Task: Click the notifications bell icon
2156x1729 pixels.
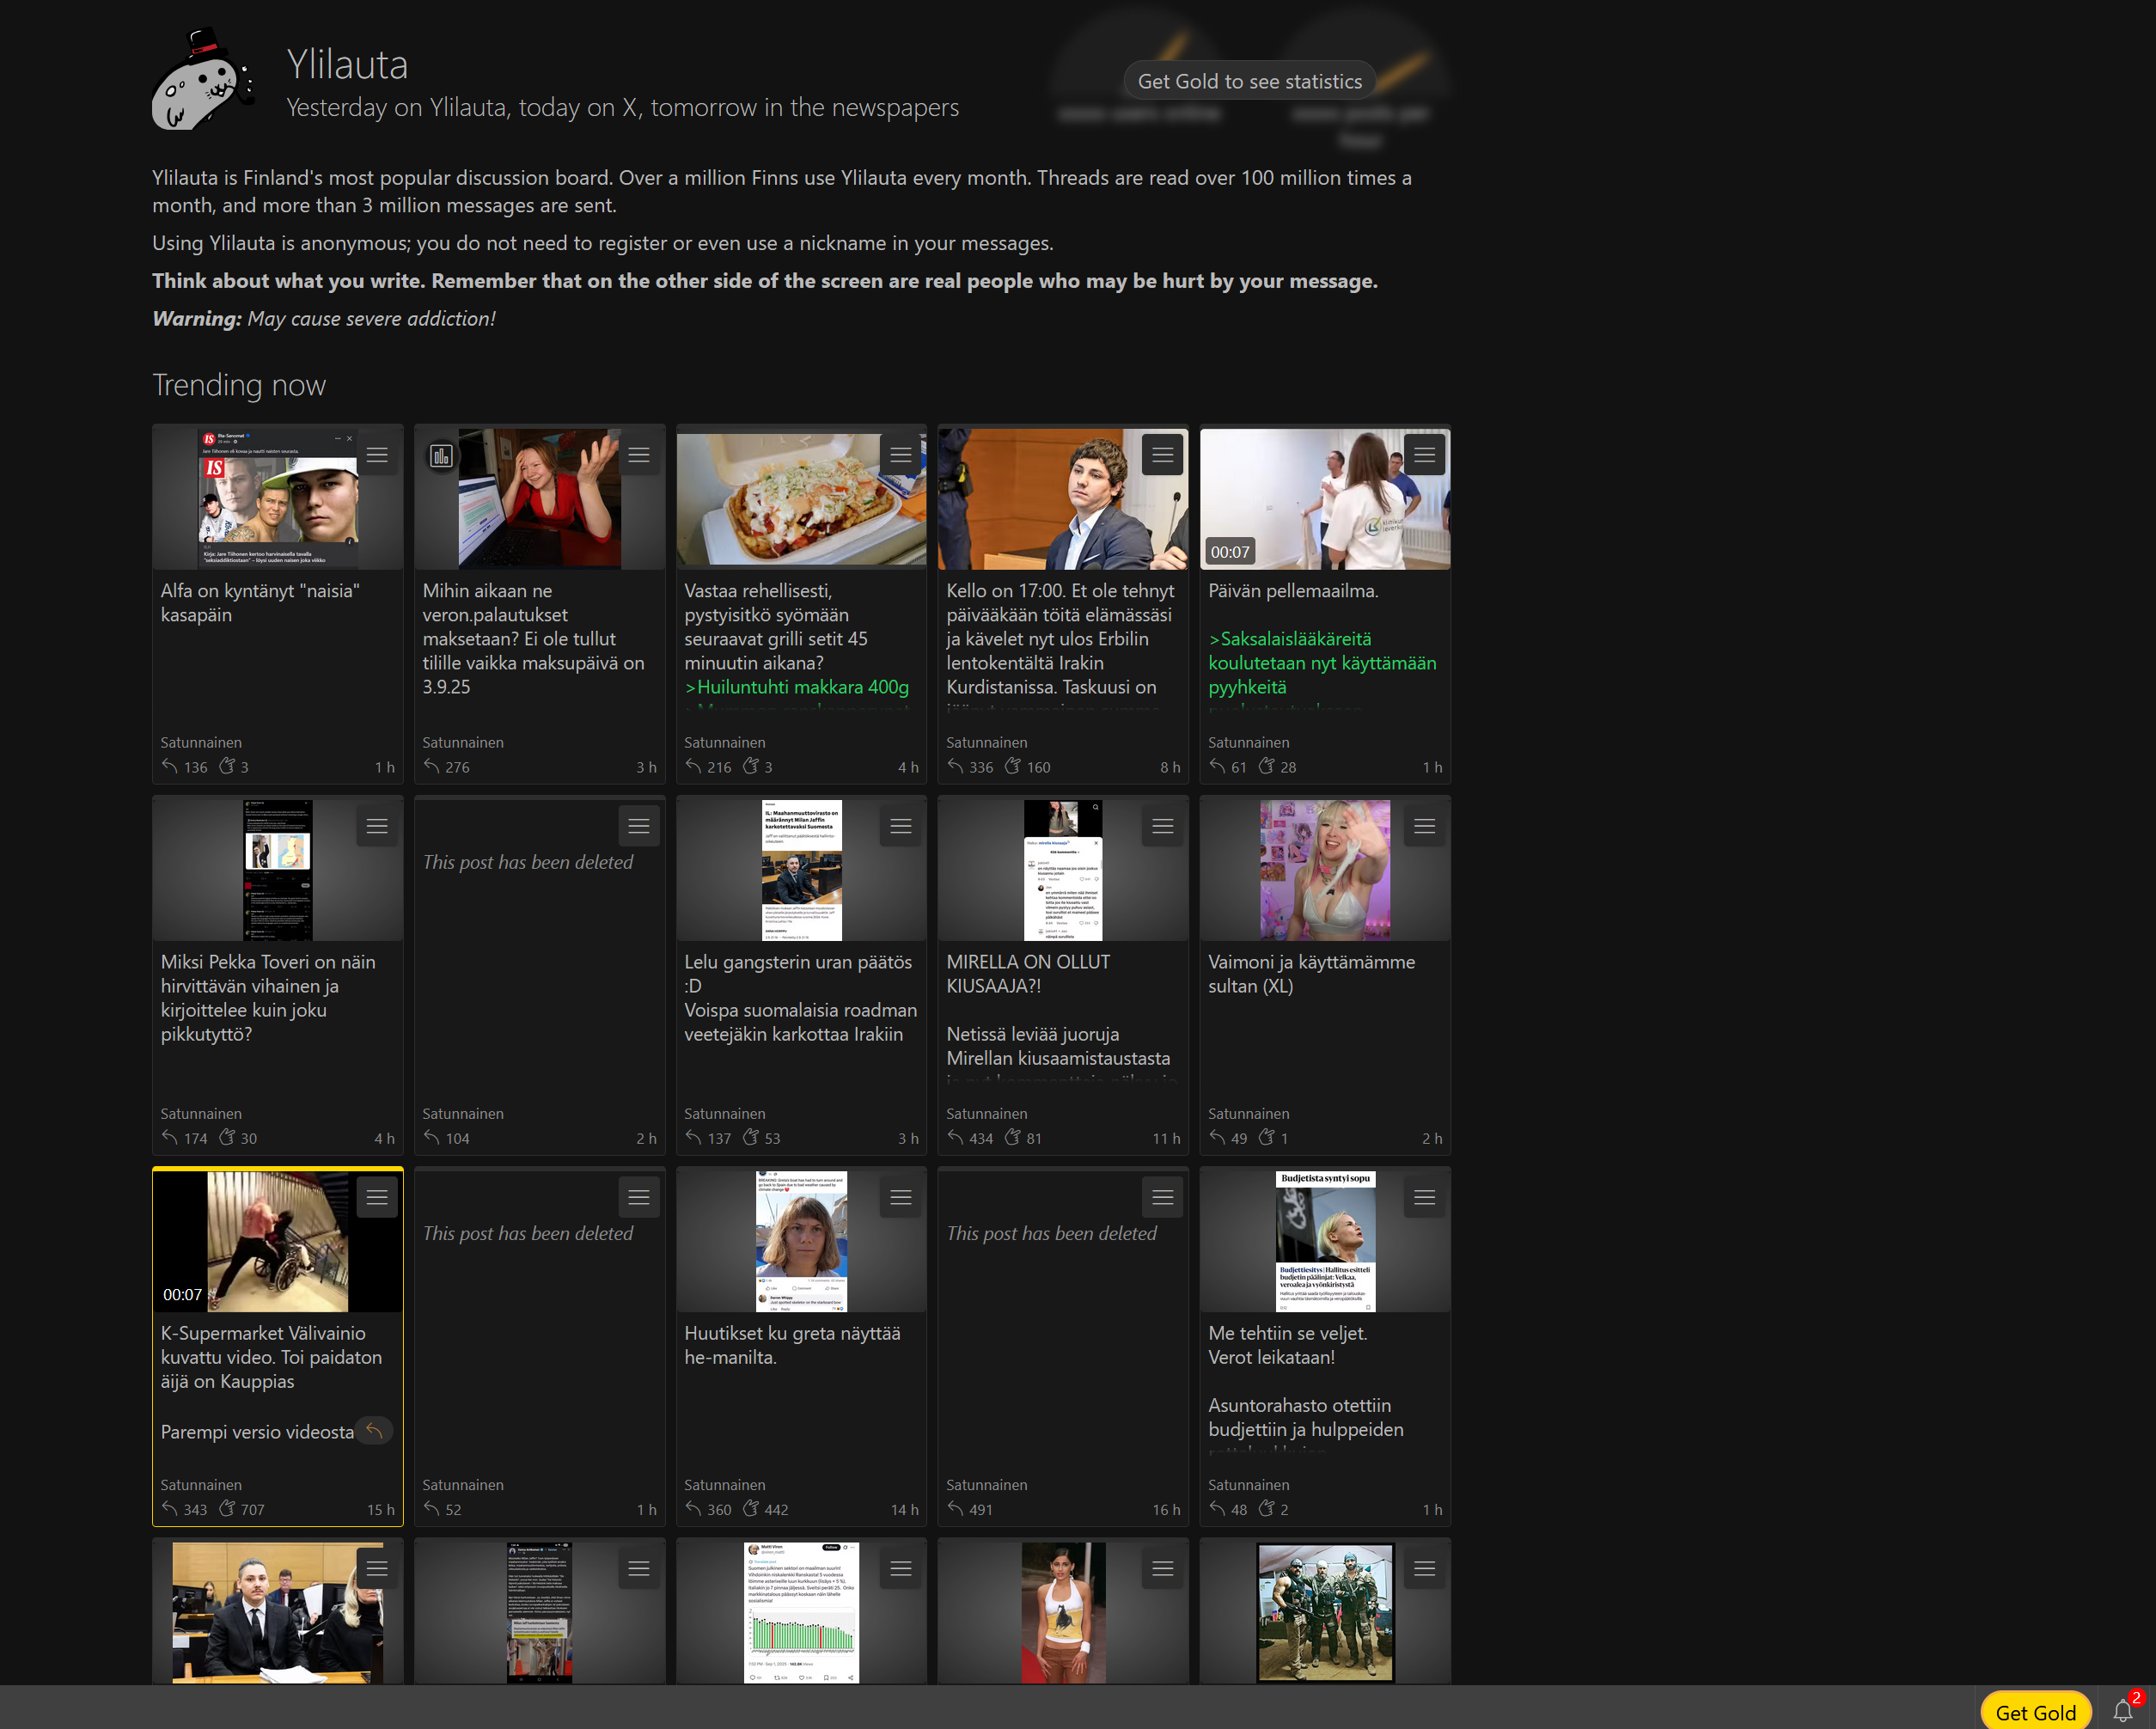Action: pos(2122,1711)
